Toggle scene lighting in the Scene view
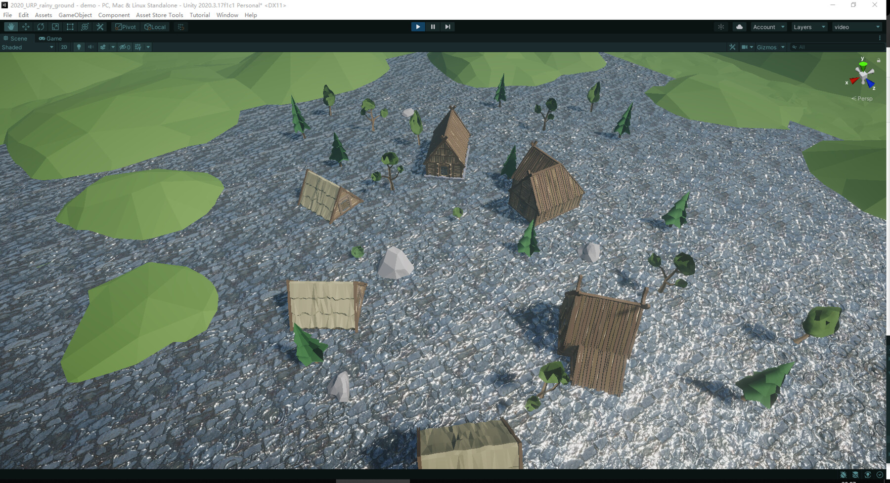Viewport: 890px width, 483px height. [80, 47]
